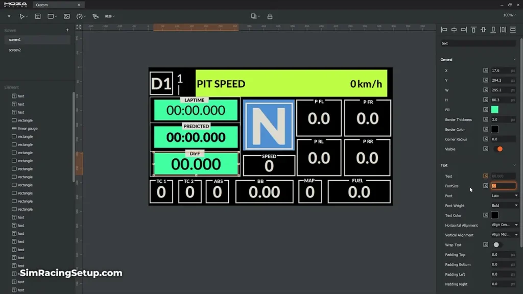Collapse the General section
Viewport: 523px width, 294px height.
[514, 60]
